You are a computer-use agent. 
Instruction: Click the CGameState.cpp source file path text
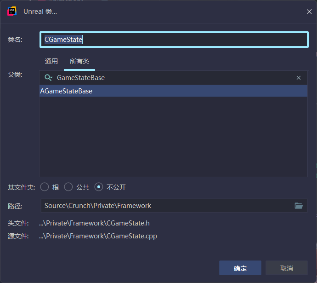pos(98,236)
